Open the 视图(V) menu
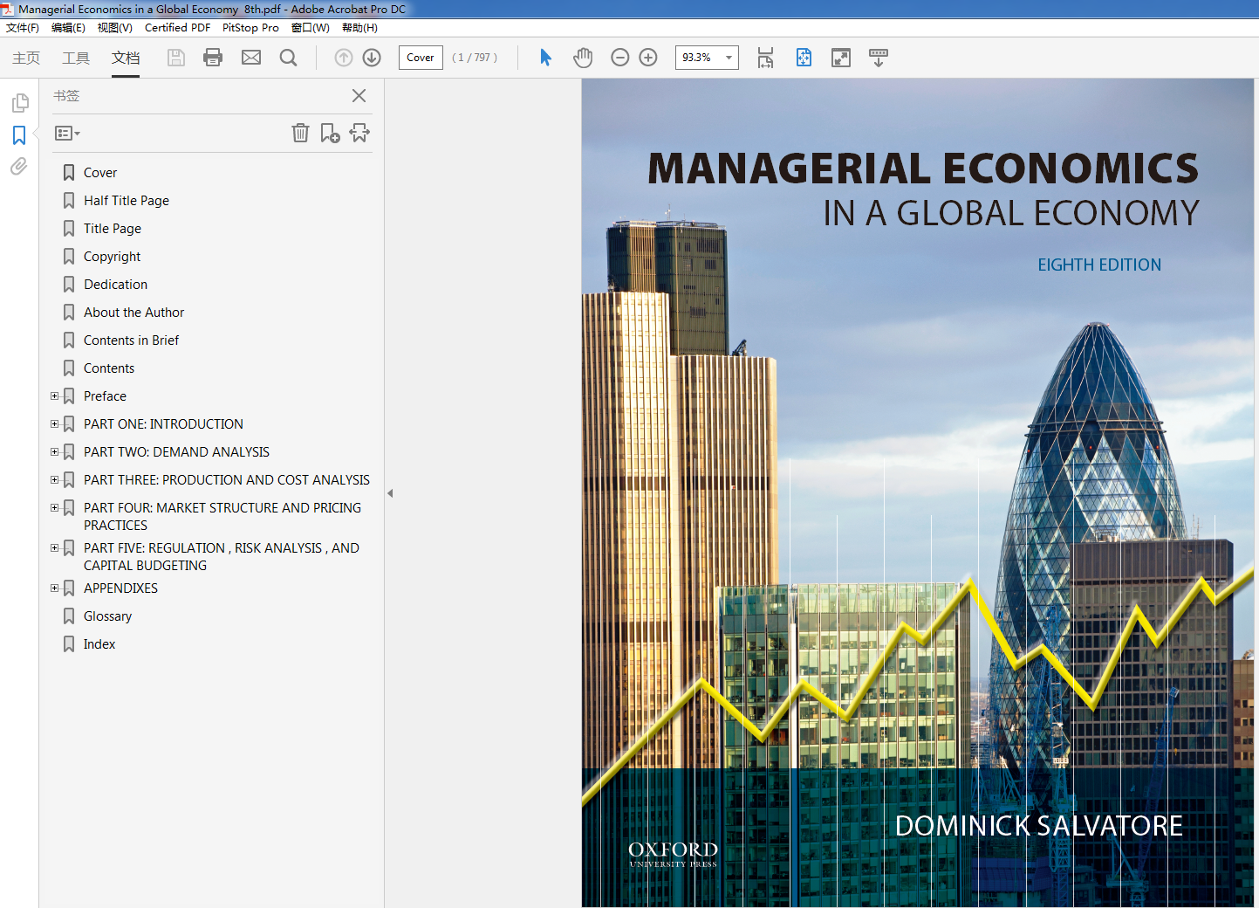The height and width of the screenshot is (908, 1259). point(114,28)
